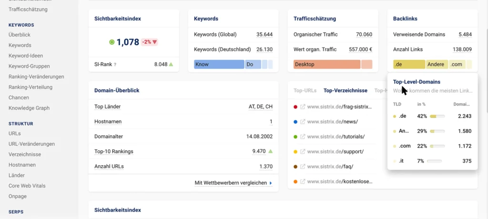Click the SI-Rank help question mark

click(115, 65)
